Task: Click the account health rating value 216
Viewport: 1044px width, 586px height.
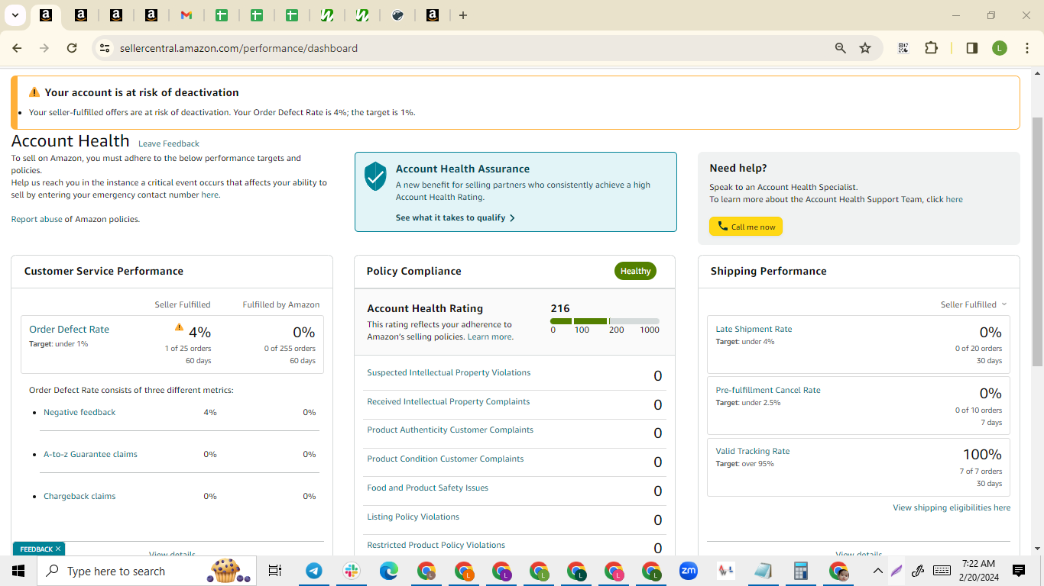Action: pos(560,308)
